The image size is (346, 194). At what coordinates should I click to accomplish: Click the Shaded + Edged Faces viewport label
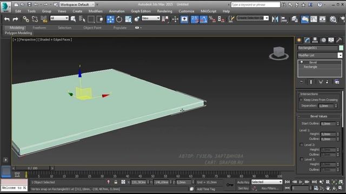(x=55, y=39)
